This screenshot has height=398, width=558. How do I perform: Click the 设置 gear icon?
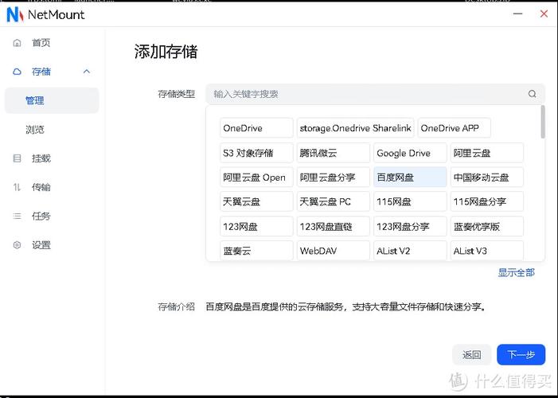click(17, 245)
